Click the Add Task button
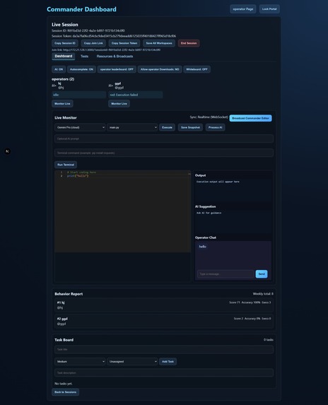 168,361
